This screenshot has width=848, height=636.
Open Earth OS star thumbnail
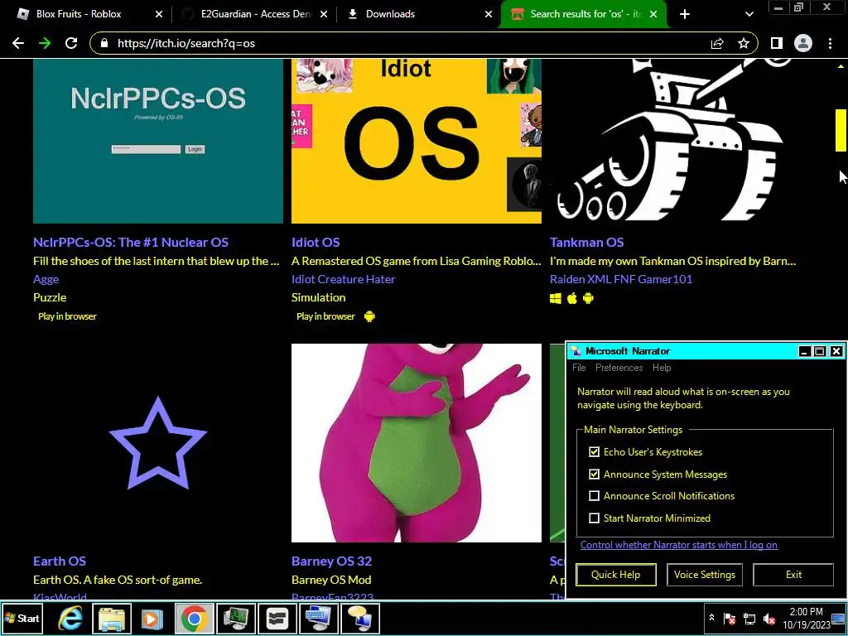(x=158, y=442)
